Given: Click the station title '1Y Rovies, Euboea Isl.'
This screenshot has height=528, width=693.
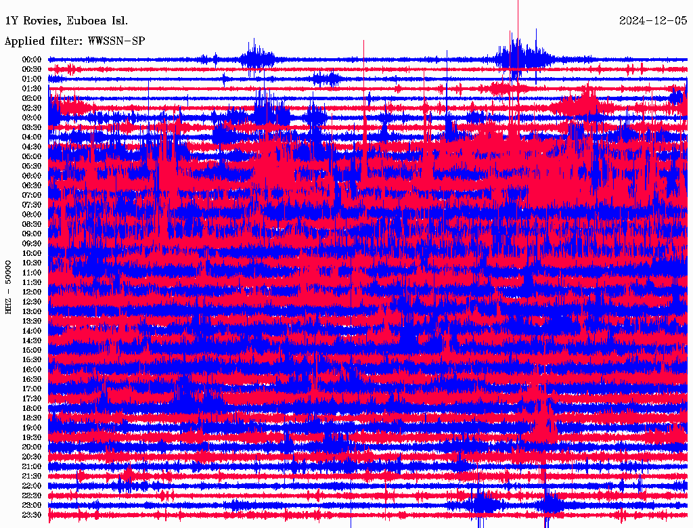Looking at the screenshot, I should (x=66, y=21).
